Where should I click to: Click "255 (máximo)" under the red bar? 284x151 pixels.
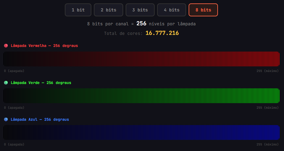click(267, 71)
